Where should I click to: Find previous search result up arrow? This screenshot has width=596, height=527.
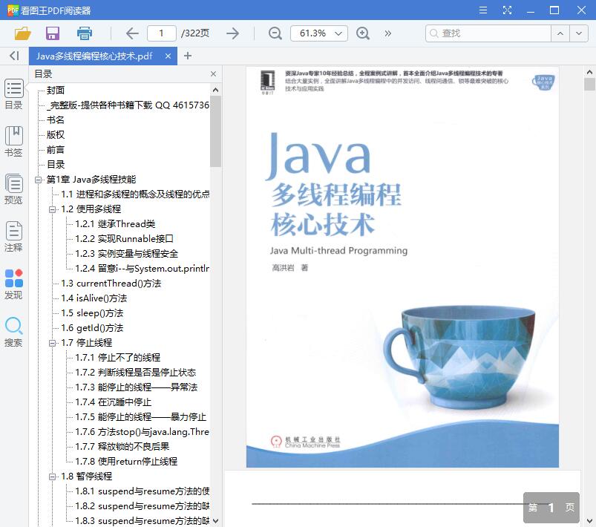click(x=560, y=33)
